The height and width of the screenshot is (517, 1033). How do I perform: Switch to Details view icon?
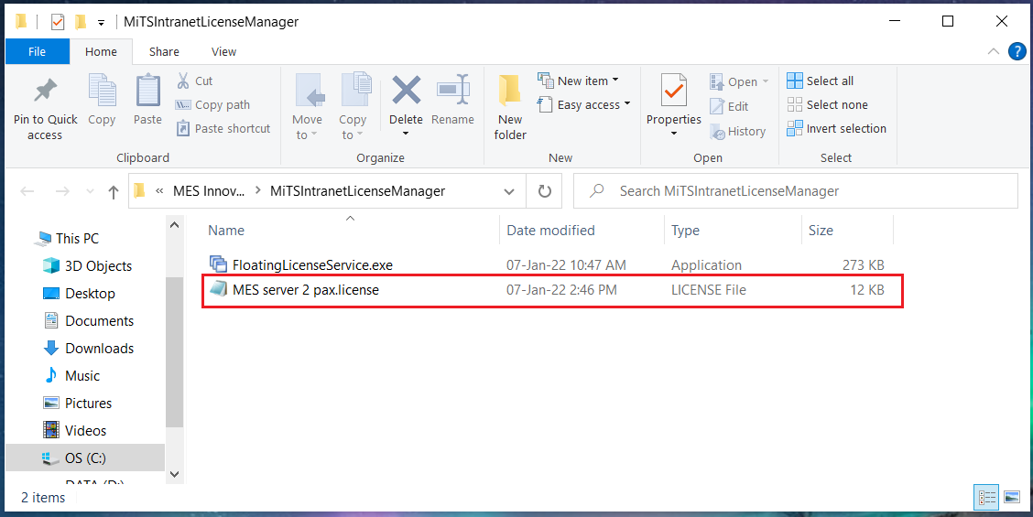point(984,497)
